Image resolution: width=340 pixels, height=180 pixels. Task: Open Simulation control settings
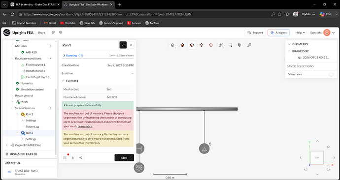coord(32,90)
